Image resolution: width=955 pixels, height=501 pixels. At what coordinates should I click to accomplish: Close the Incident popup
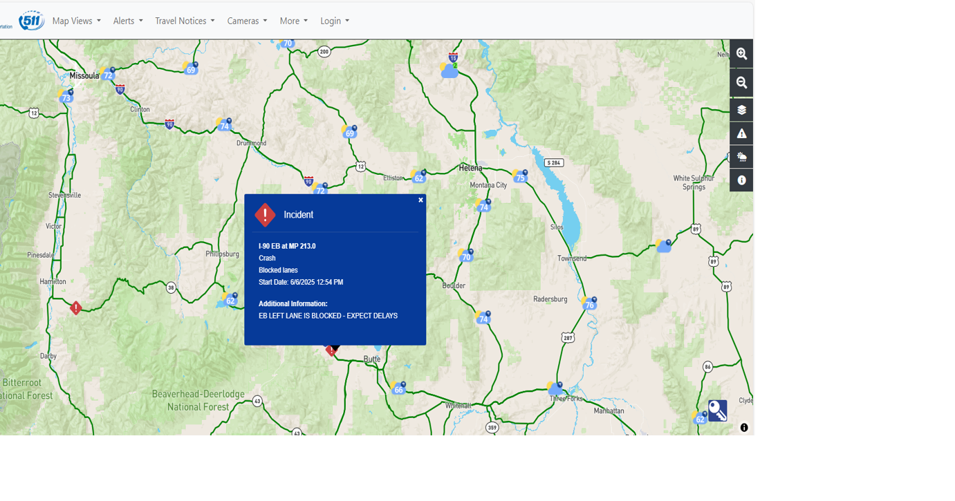(420, 200)
